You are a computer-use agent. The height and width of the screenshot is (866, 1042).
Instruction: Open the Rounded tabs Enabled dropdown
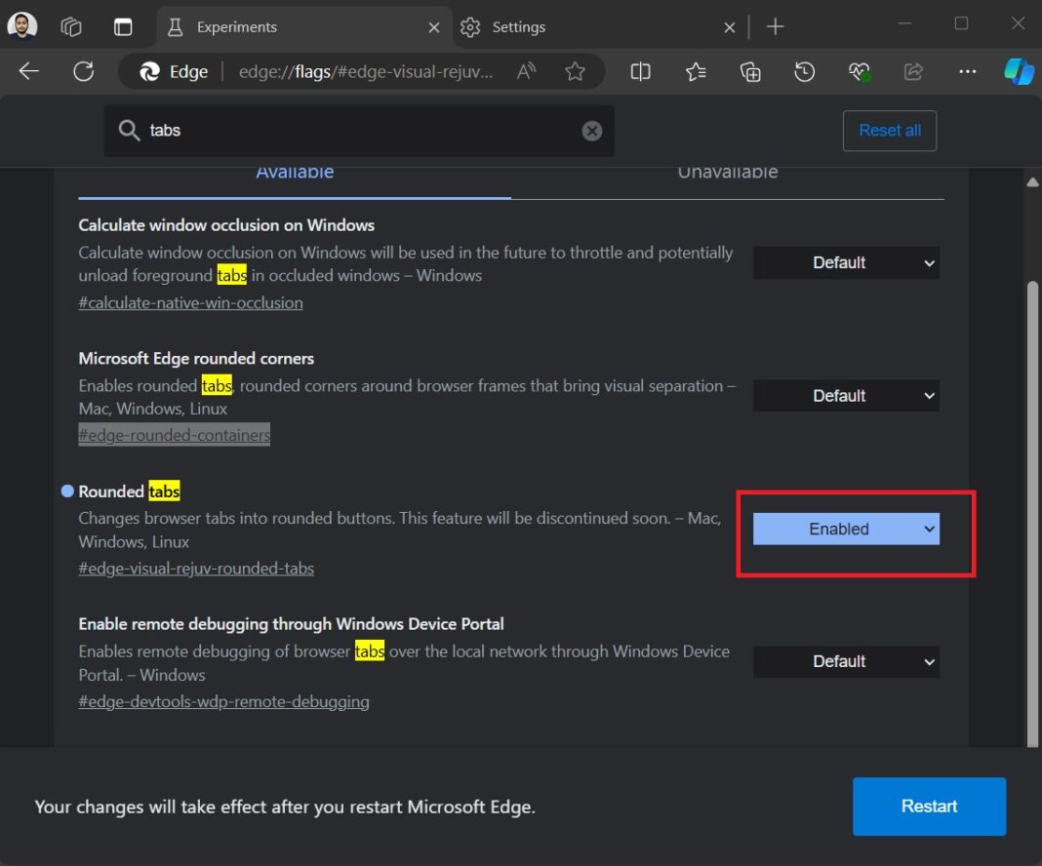tap(845, 529)
